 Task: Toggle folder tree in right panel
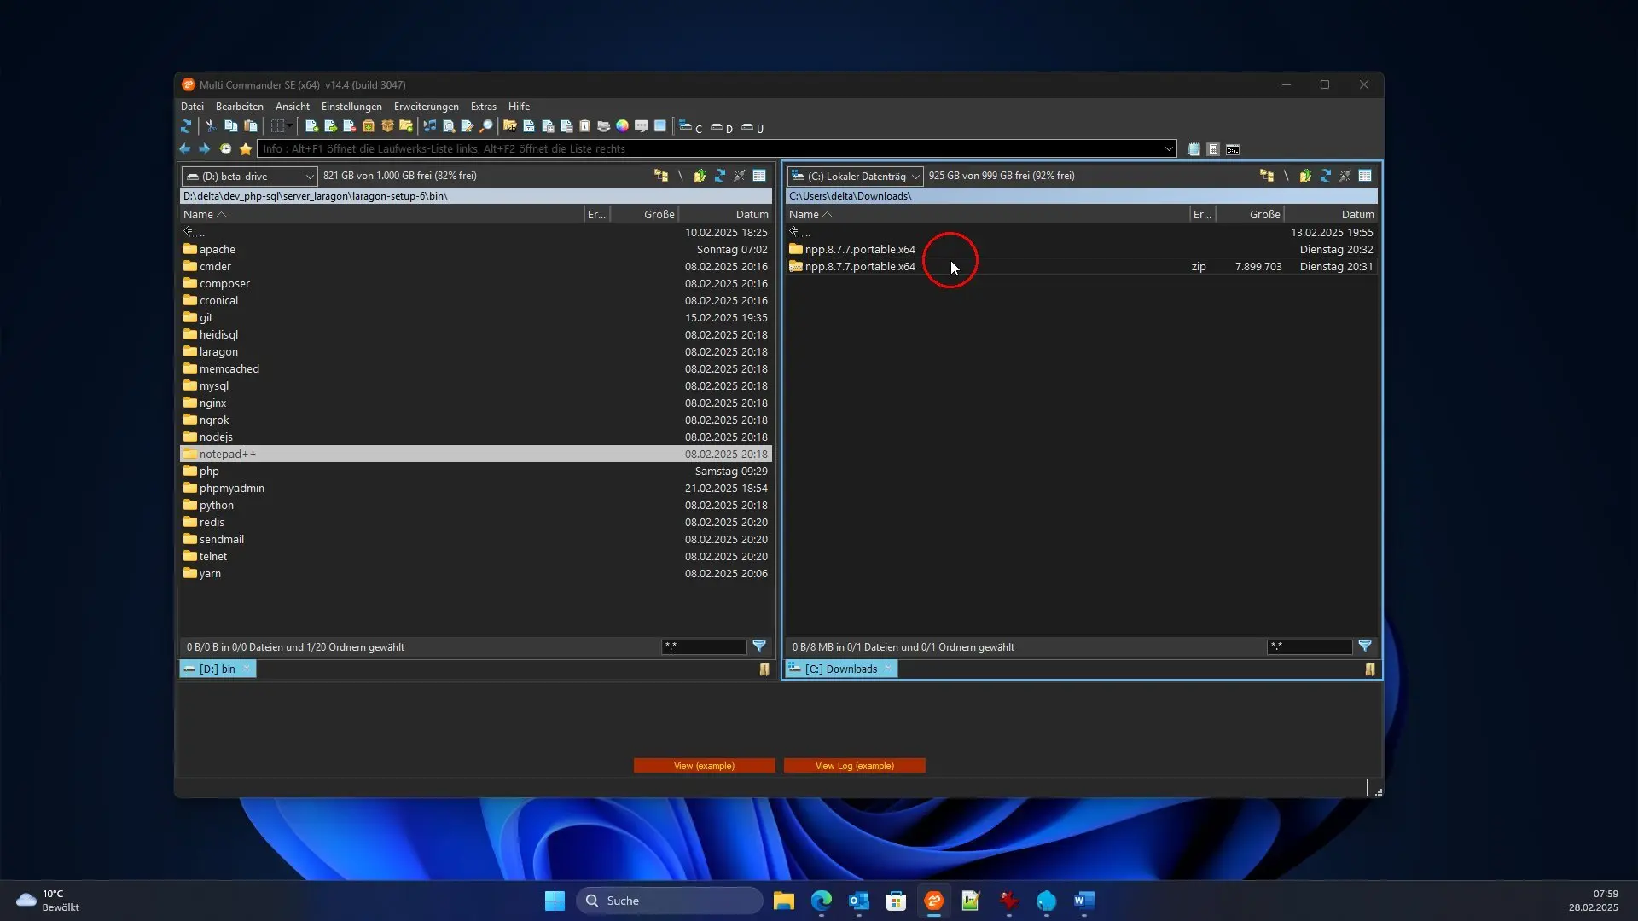point(1267,176)
